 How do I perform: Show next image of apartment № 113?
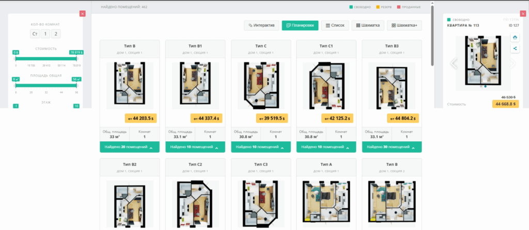pyautogui.click(x=513, y=63)
